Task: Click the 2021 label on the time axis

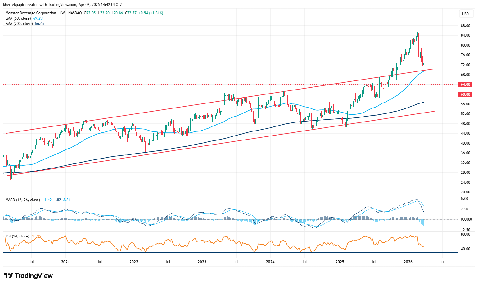Action: (x=65, y=262)
